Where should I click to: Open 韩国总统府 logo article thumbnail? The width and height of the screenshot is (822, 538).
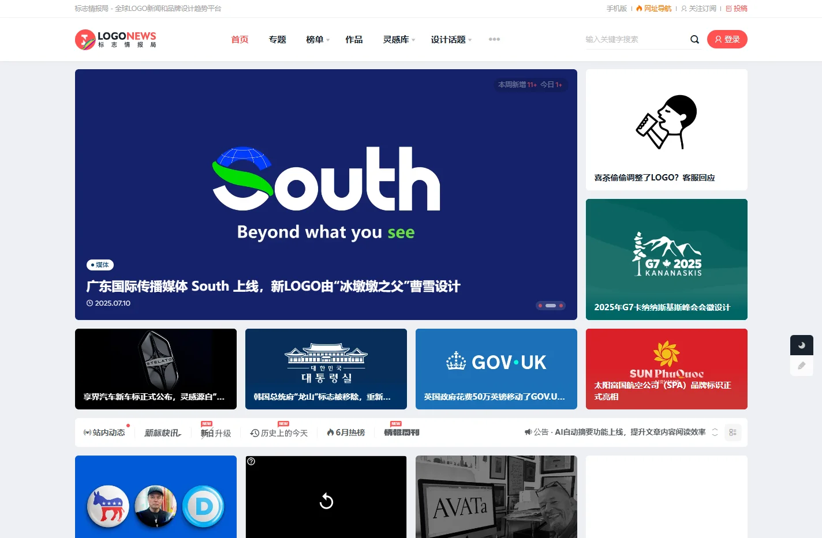[x=326, y=369]
